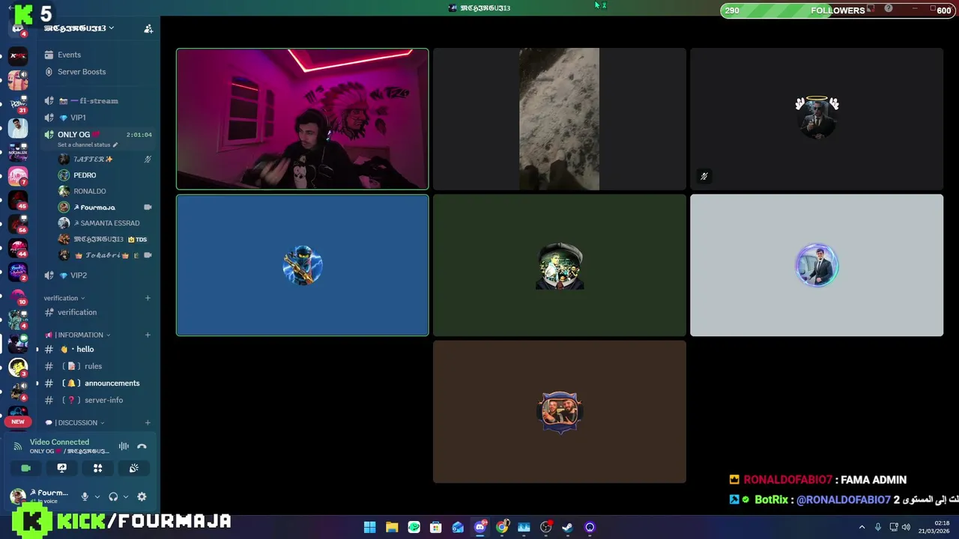The height and width of the screenshot is (539, 959).
Task: Join the VIP1 voice channel
Action: [x=97, y=118]
